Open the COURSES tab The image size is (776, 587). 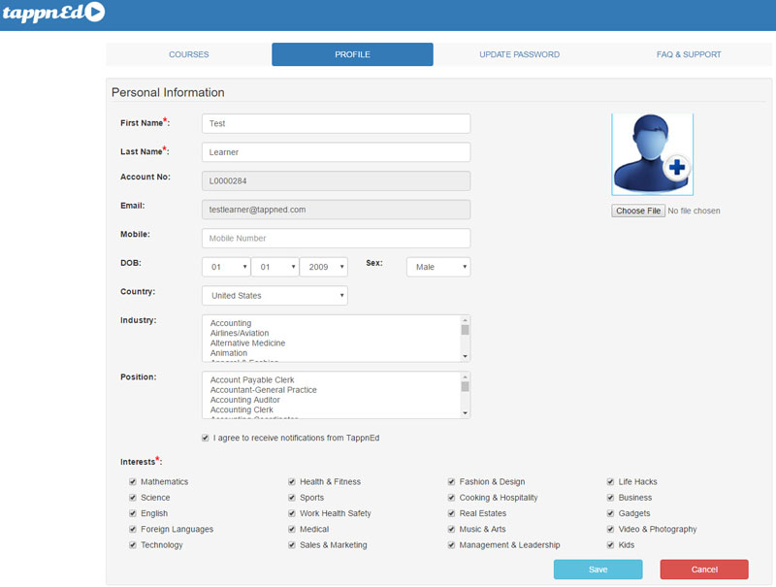point(188,55)
